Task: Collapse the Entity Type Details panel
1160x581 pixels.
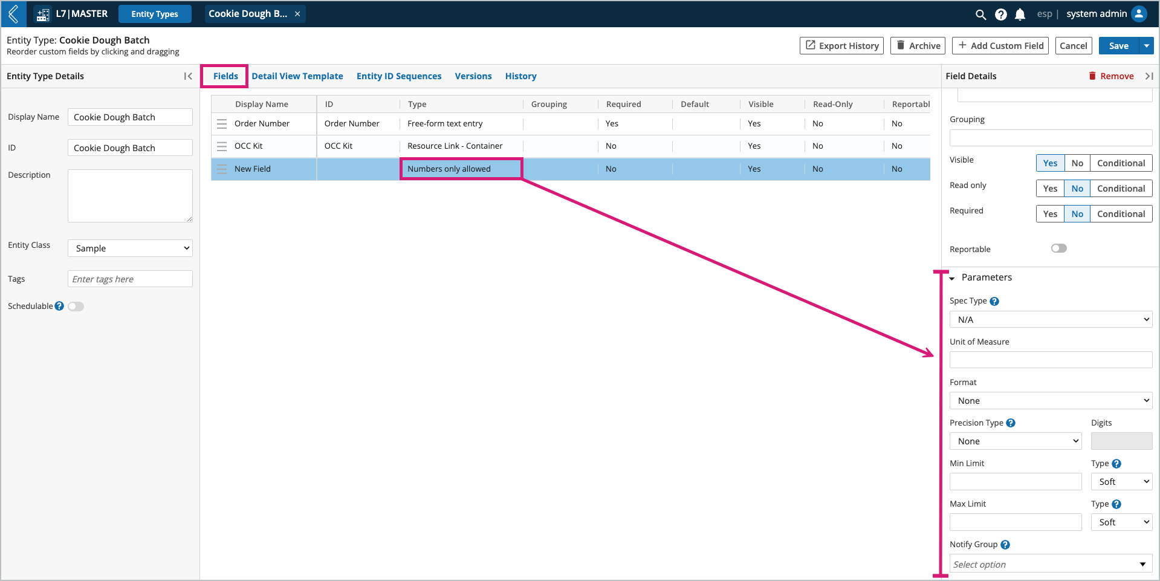Action: point(188,76)
